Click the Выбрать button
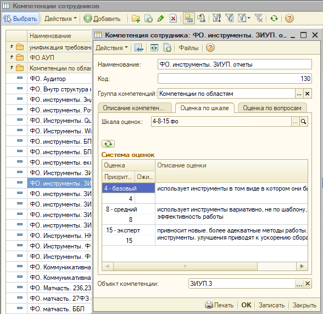323x314 pixels. [21, 19]
